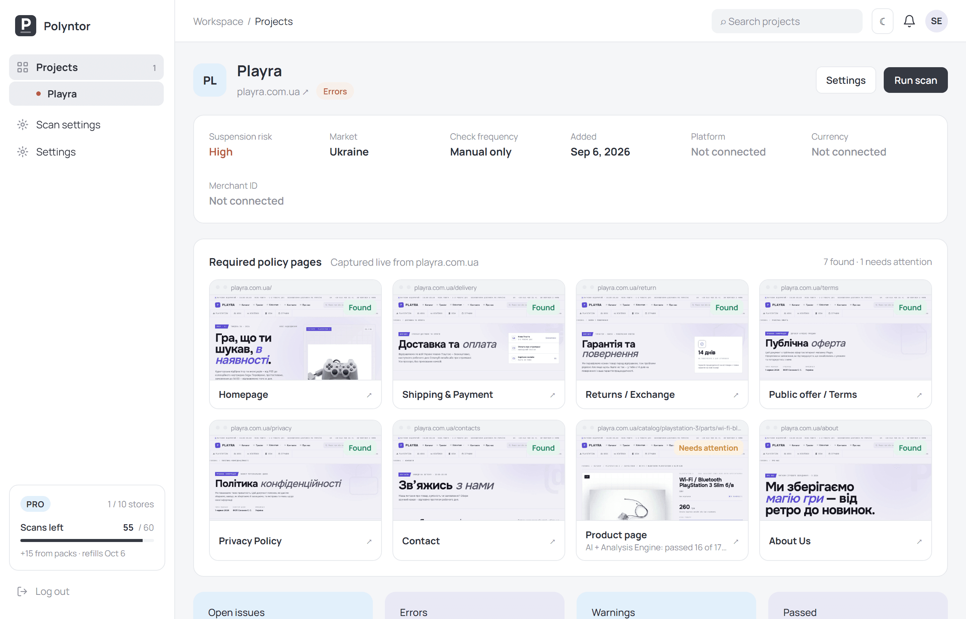The height and width of the screenshot is (619, 966).
Task: Click the project Settings button
Action: [846, 80]
